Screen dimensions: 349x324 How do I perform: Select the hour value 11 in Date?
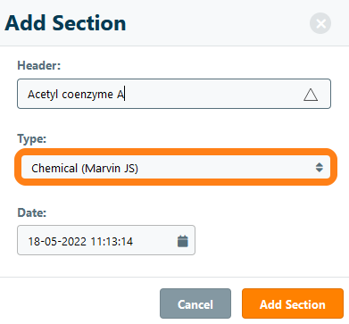click(x=96, y=241)
